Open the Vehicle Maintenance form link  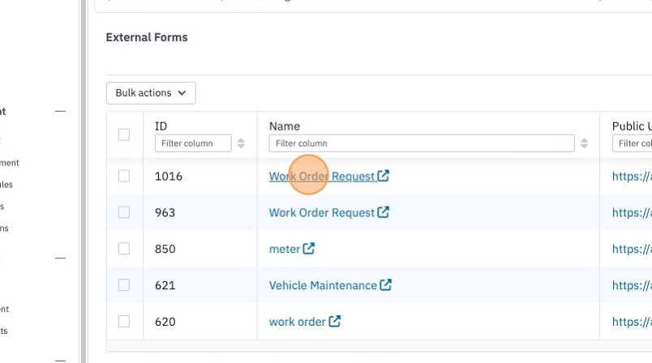coord(323,285)
